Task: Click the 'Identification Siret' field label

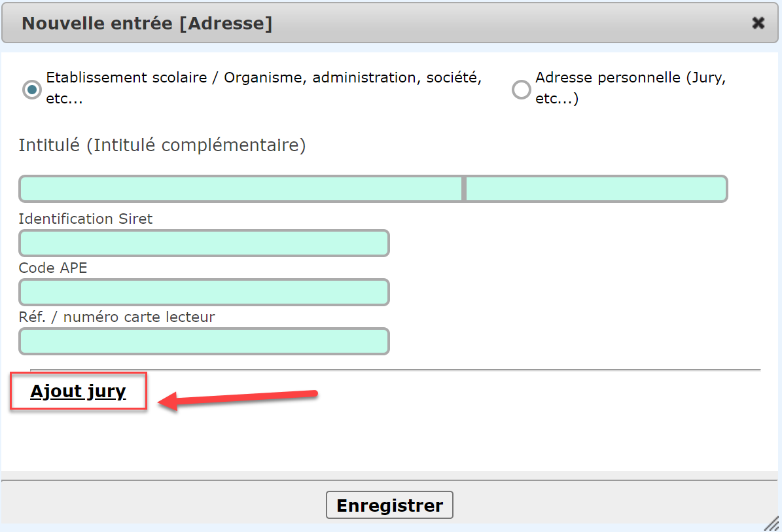Action: coord(85,219)
